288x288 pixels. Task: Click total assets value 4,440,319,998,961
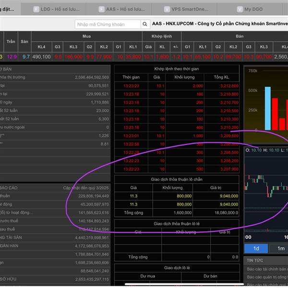[92, 238]
